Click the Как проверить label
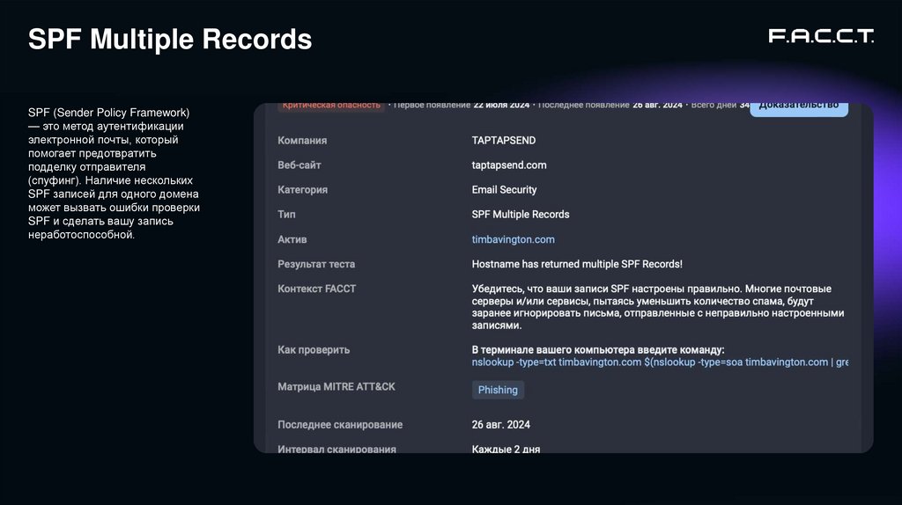 [314, 350]
